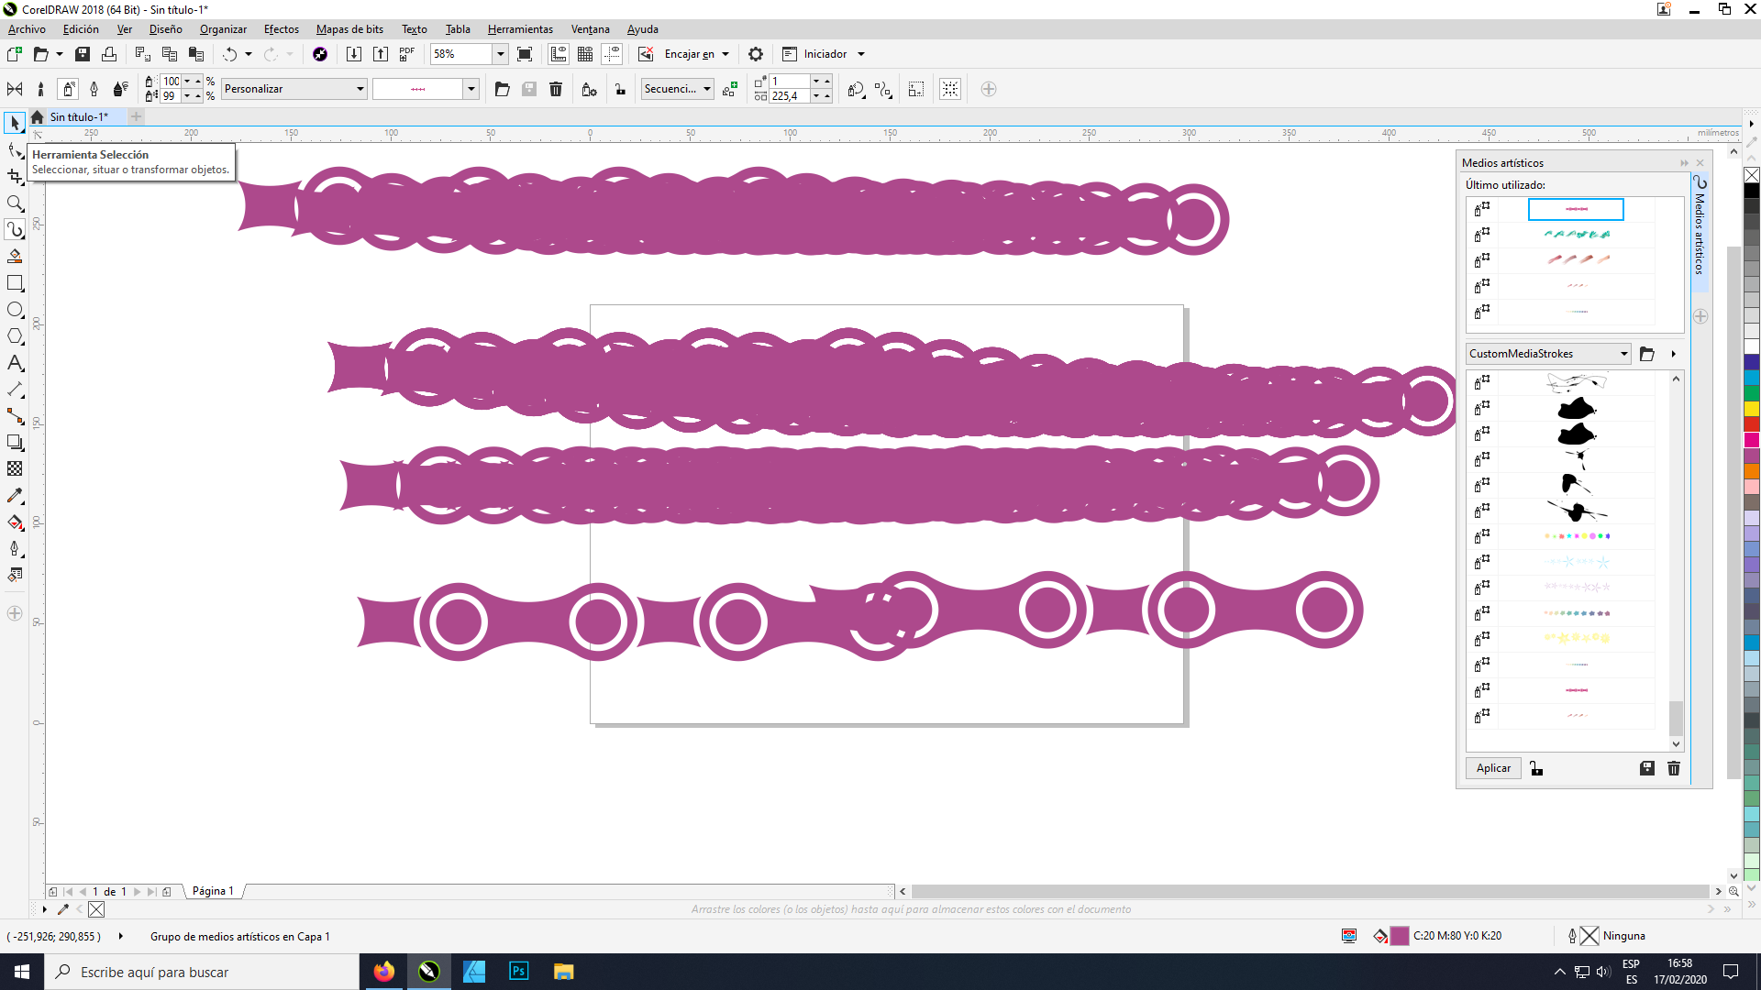The image size is (1761, 990).
Task: Click the Aplicar button
Action: pyautogui.click(x=1493, y=768)
